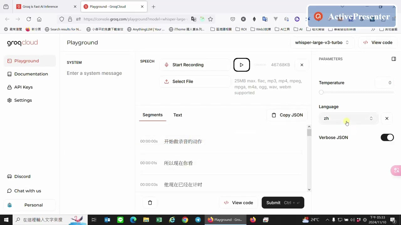Remove the 467.68KB audio file

(302, 65)
